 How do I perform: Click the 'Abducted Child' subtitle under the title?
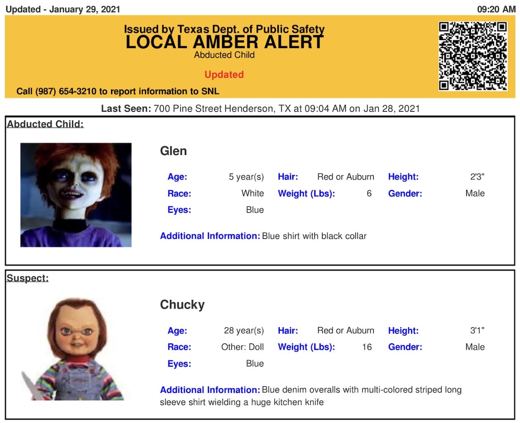pos(225,55)
